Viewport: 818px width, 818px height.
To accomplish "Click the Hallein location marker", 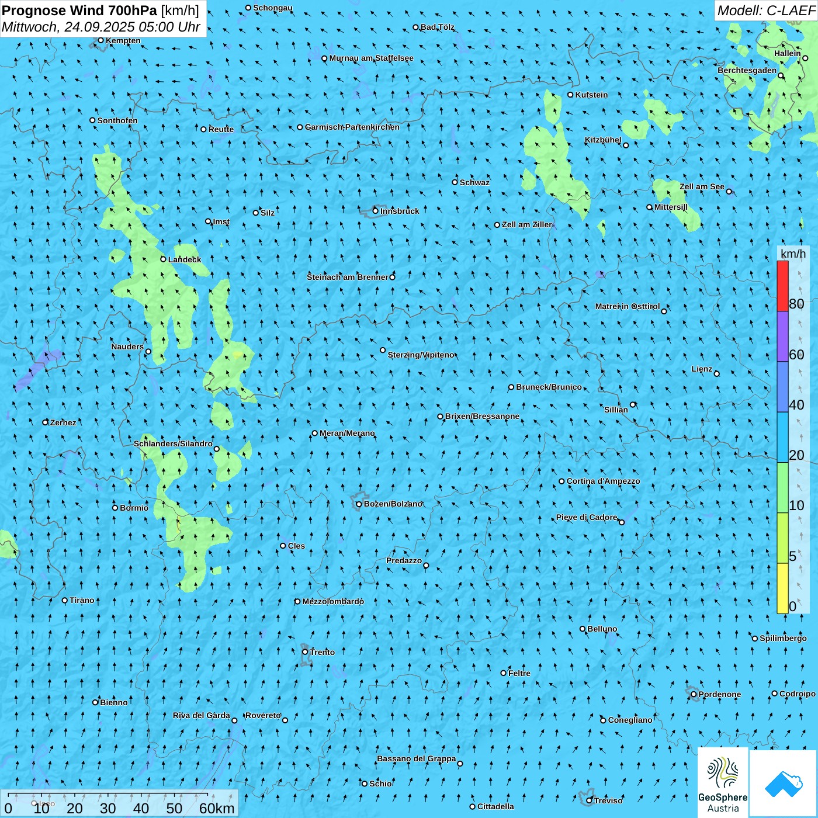I will [805, 58].
